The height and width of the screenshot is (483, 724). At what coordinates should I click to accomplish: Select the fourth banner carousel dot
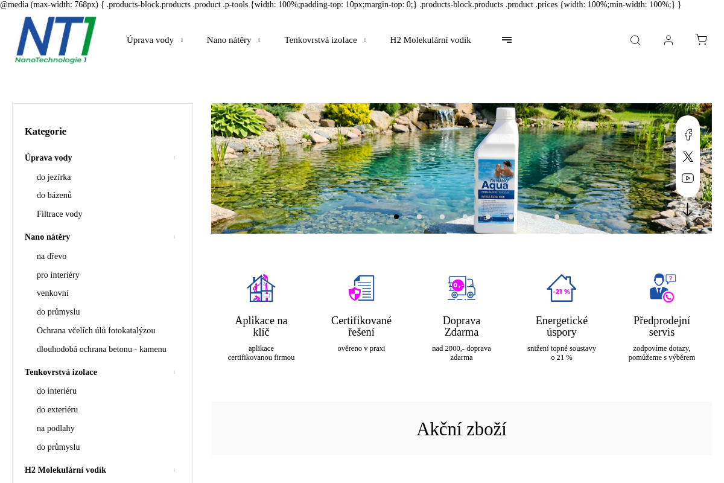click(x=465, y=217)
